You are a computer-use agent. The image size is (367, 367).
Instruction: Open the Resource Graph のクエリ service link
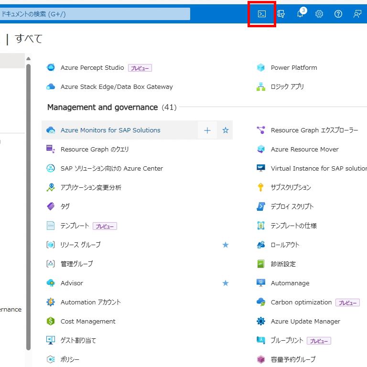point(95,149)
